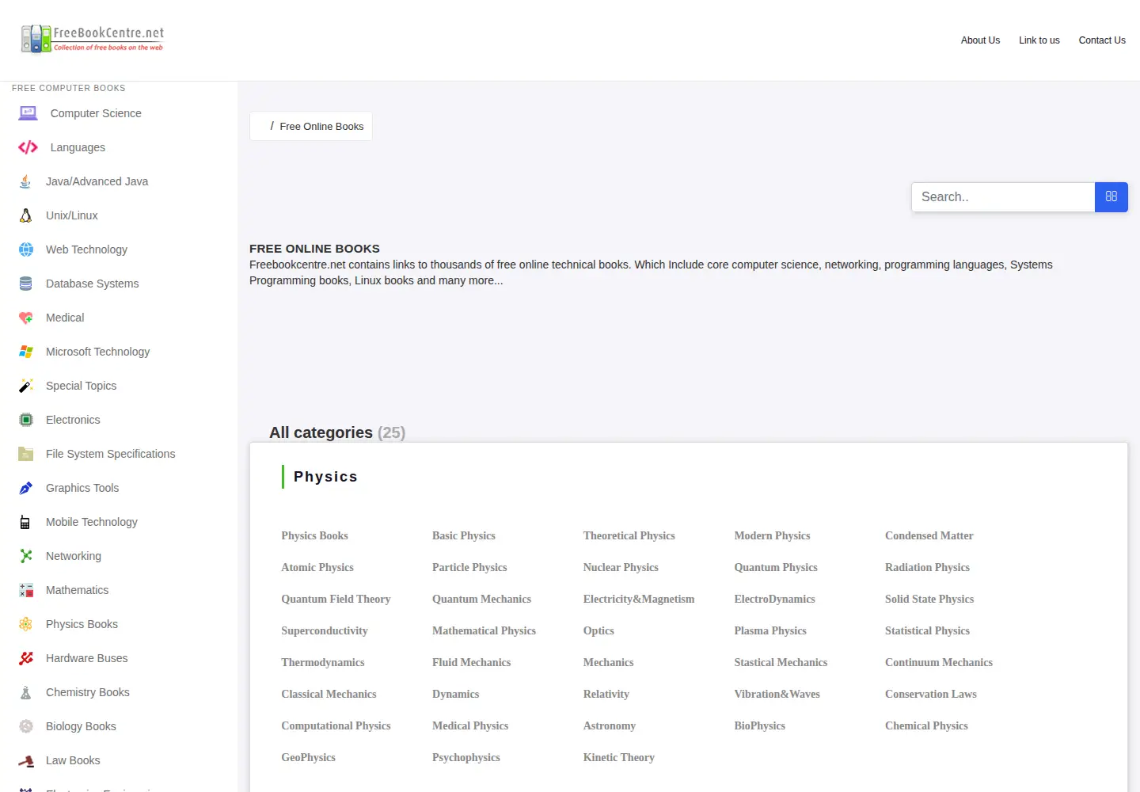Open the Astronomy link
The width and height of the screenshot is (1140, 792).
tap(610, 725)
